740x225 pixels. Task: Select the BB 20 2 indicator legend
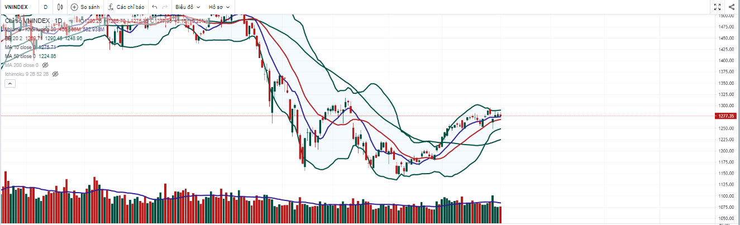pos(12,39)
